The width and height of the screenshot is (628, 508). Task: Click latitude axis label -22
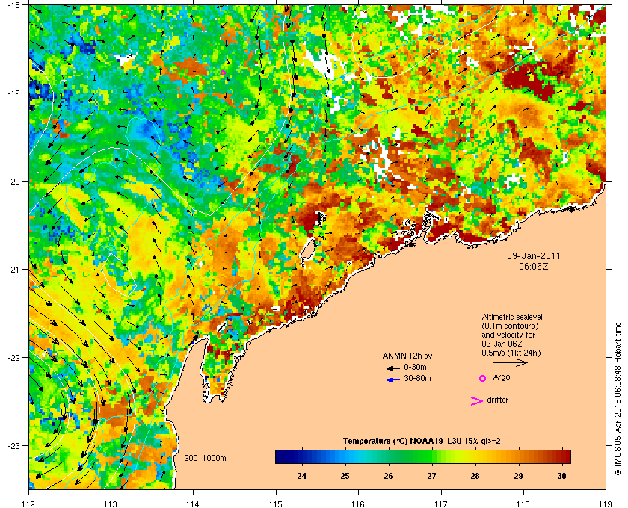[15, 358]
